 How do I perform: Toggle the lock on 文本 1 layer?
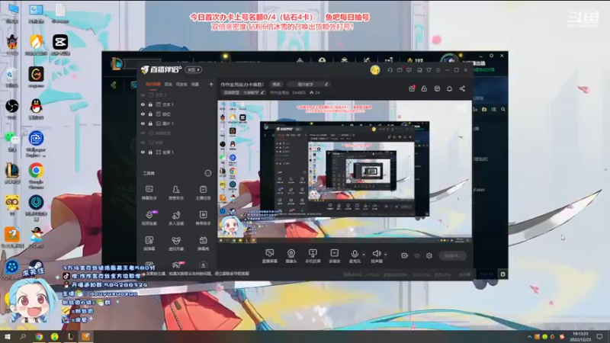click(150, 104)
